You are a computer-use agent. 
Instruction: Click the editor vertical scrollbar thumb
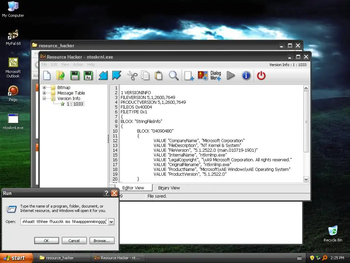pos(306,122)
